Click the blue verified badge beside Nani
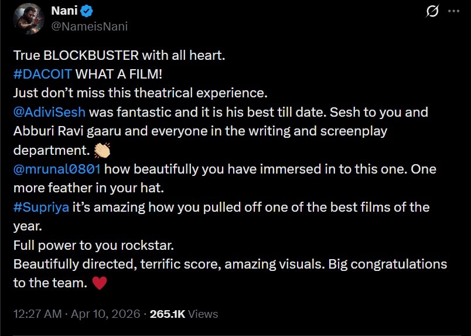471x336 pixels. click(x=85, y=11)
